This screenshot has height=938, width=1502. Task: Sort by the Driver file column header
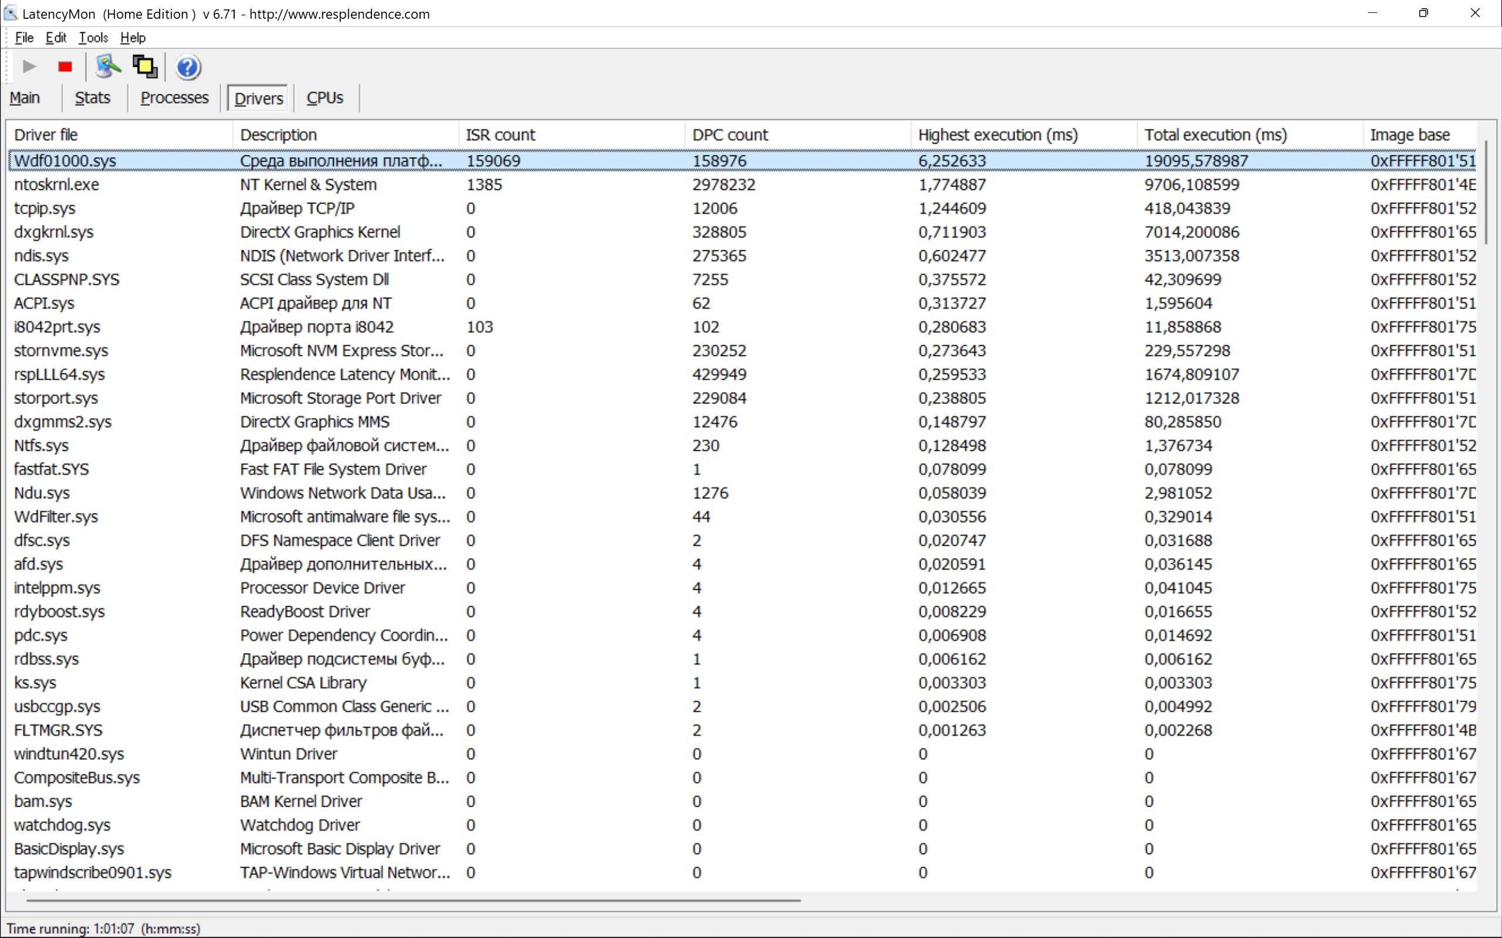point(120,135)
